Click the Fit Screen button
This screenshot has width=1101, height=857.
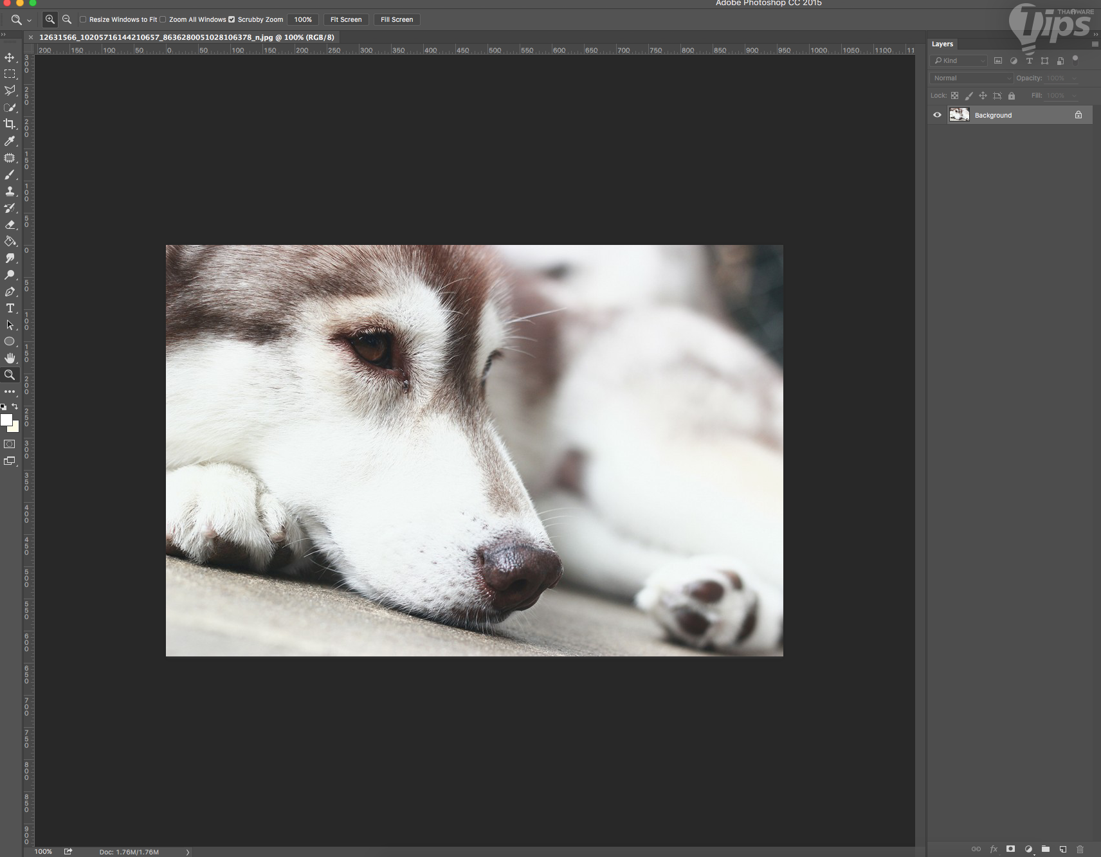tap(346, 19)
